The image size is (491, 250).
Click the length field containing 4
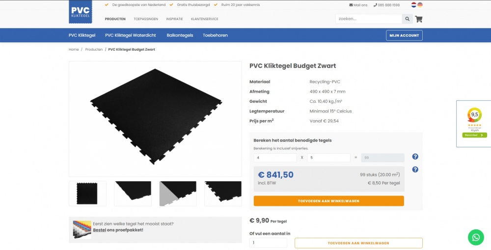[275, 158]
